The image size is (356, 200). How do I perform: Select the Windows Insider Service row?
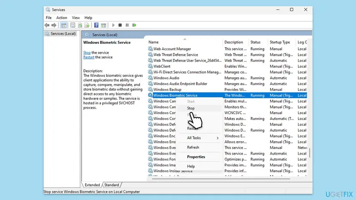click(227, 171)
